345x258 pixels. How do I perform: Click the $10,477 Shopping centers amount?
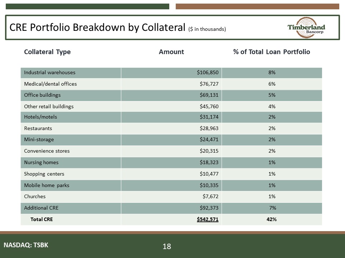point(209,174)
